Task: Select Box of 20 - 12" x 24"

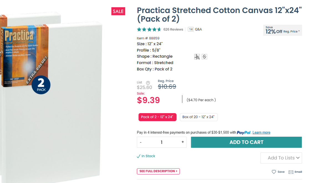Action: (x=198, y=117)
